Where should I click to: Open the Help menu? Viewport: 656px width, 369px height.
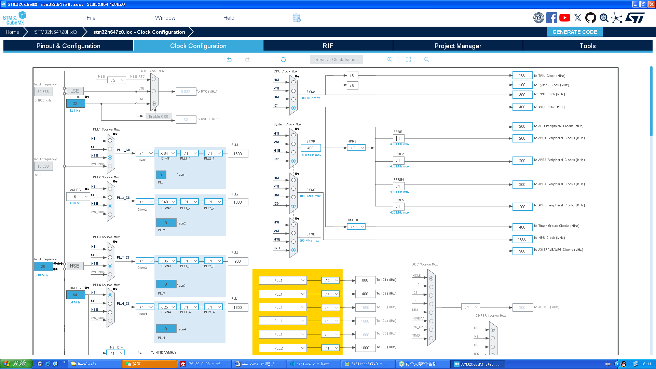point(229,18)
